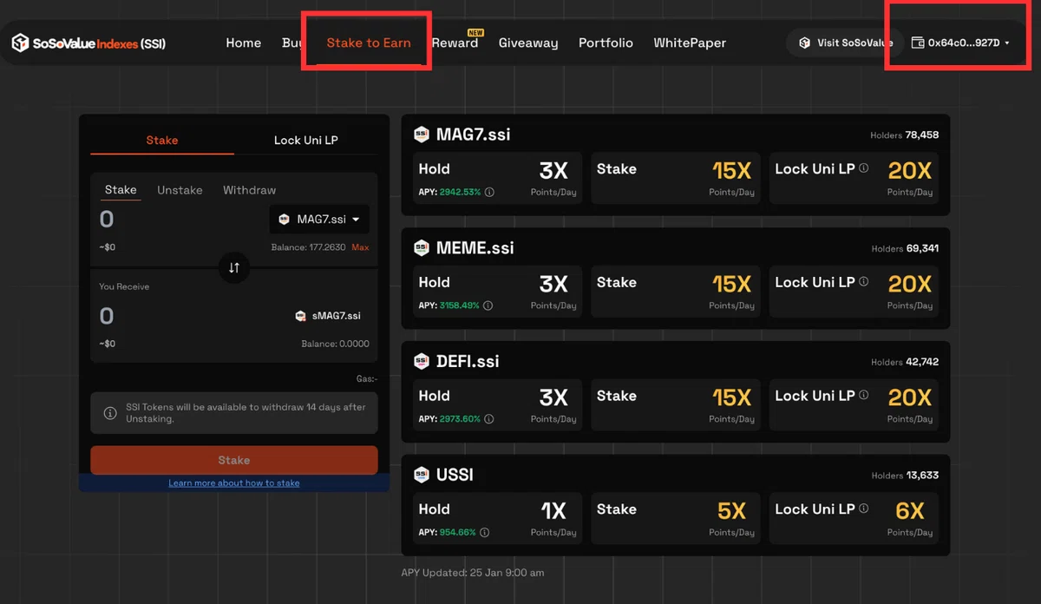The image size is (1041, 604).
Task: Click the info icon in withdraw notice
Action: pyautogui.click(x=110, y=413)
